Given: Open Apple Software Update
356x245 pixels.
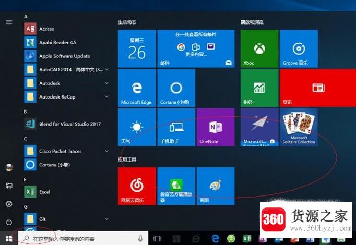Looking at the screenshot, I should click(x=66, y=56).
